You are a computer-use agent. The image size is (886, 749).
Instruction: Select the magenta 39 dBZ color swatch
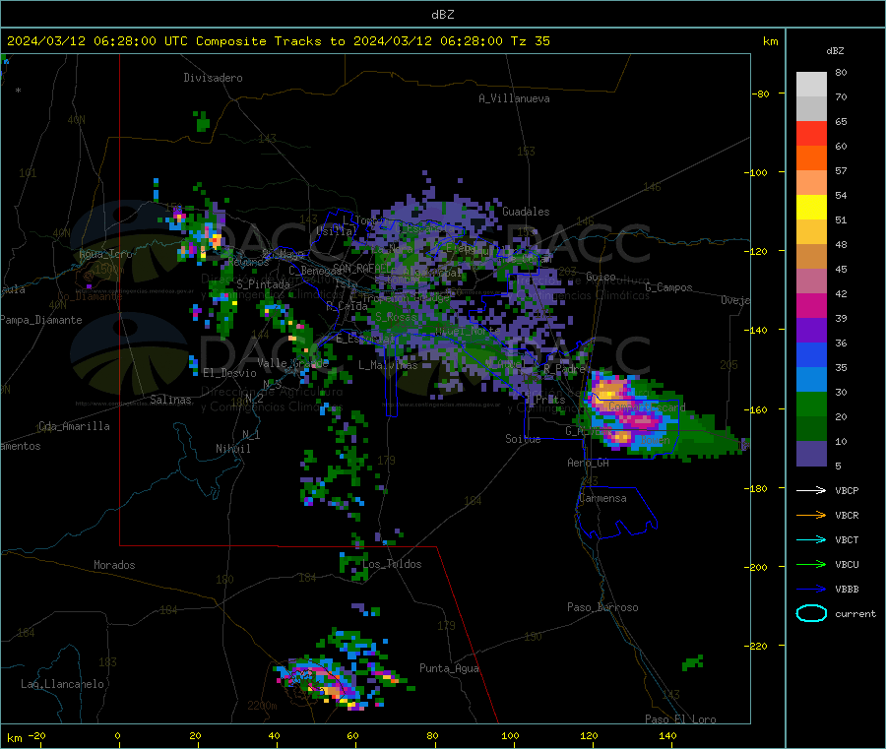coord(811,305)
